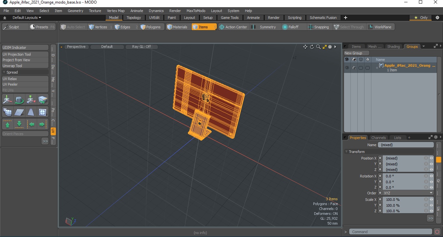Open Default Layouts dropdown
Screen dimensions: 443x237
point(27,18)
